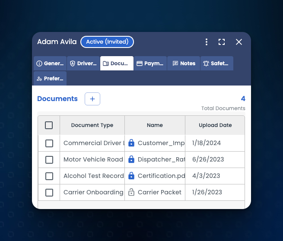Open the Driver tab
Screen dimensions: 283x241
click(x=83, y=63)
